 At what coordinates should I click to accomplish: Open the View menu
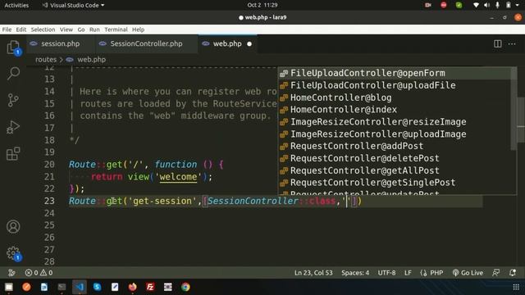point(66,29)
